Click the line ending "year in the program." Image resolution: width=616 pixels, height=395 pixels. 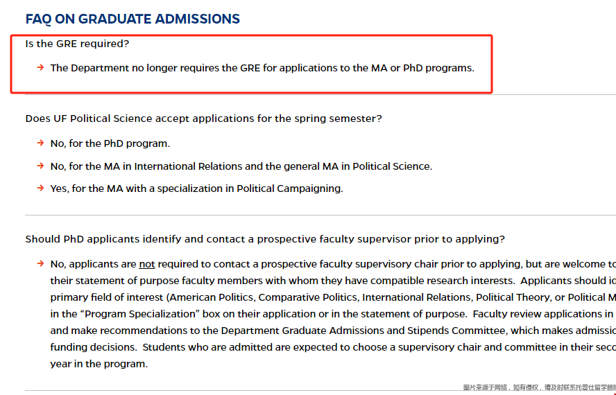pos(99,364)
